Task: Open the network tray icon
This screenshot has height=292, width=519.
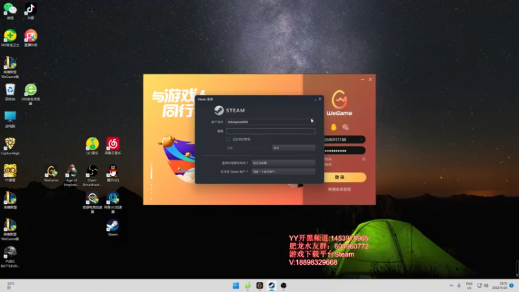Action: coord(479,286)
